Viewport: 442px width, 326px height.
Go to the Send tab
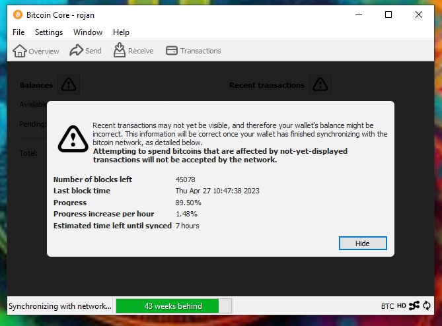85,51
